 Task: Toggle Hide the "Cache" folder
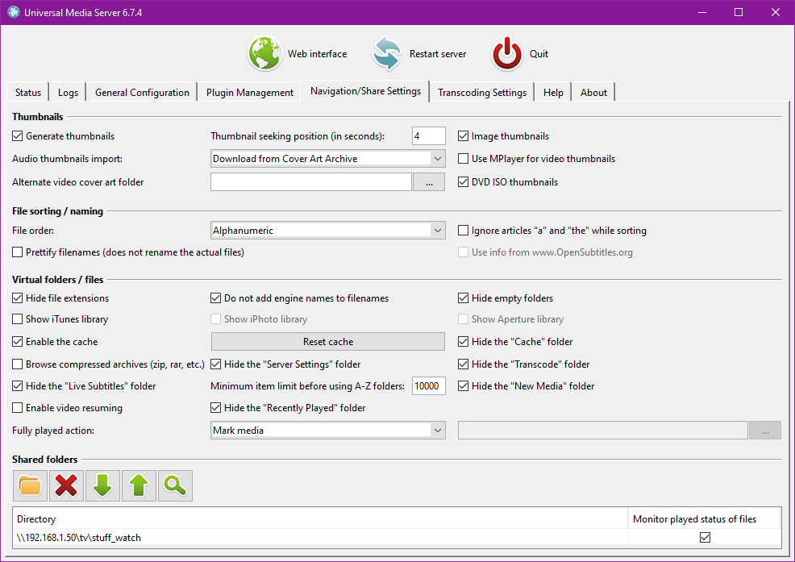coord(463,342)
